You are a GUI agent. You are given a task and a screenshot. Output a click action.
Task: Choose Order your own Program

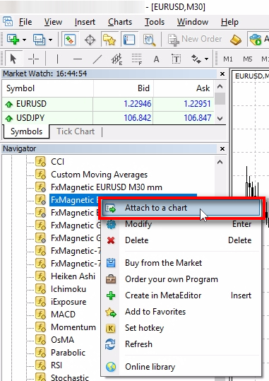(181, 279)
